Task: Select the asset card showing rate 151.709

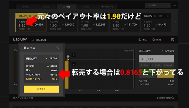Action: pyautogui.click(x=125, y=22)
